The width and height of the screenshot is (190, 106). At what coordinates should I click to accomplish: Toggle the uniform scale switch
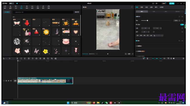pos(182,25)
